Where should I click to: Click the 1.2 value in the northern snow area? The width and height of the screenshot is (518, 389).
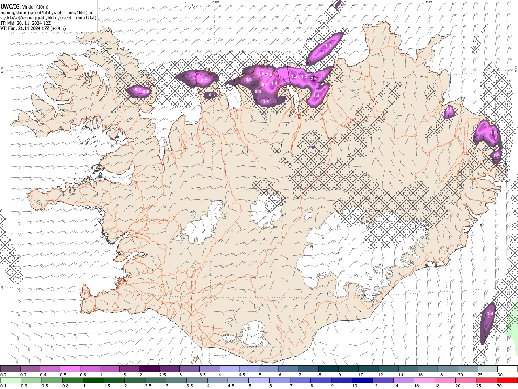tap(294, 77)
